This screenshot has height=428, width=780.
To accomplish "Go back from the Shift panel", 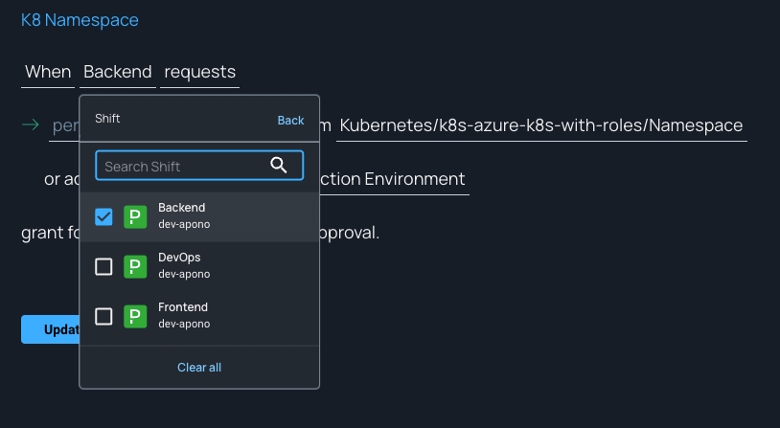I will pyautogui.click(x=290, y=120).
